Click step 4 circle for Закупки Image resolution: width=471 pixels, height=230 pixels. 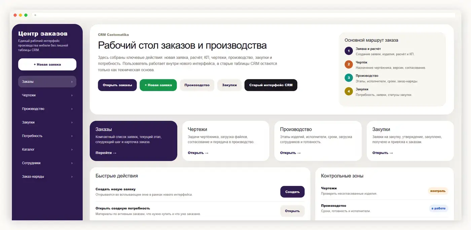(349, 91)
